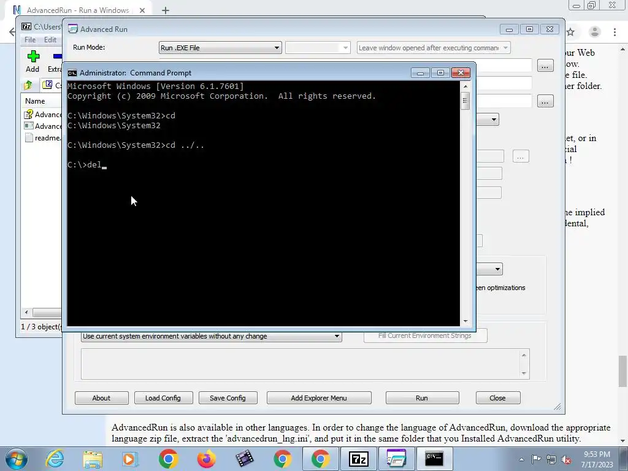Select the readme file icon in 7-Zip list
This screenshot has width=628, height=471.
click(x=28, y=138)
